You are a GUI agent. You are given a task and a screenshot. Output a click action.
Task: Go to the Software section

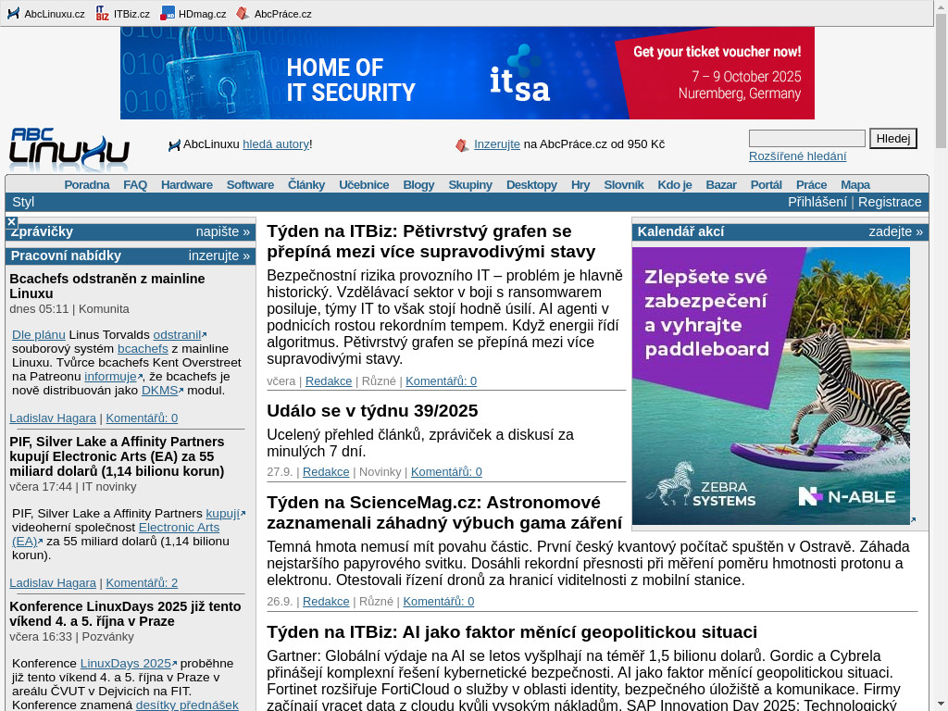(250, 184)
